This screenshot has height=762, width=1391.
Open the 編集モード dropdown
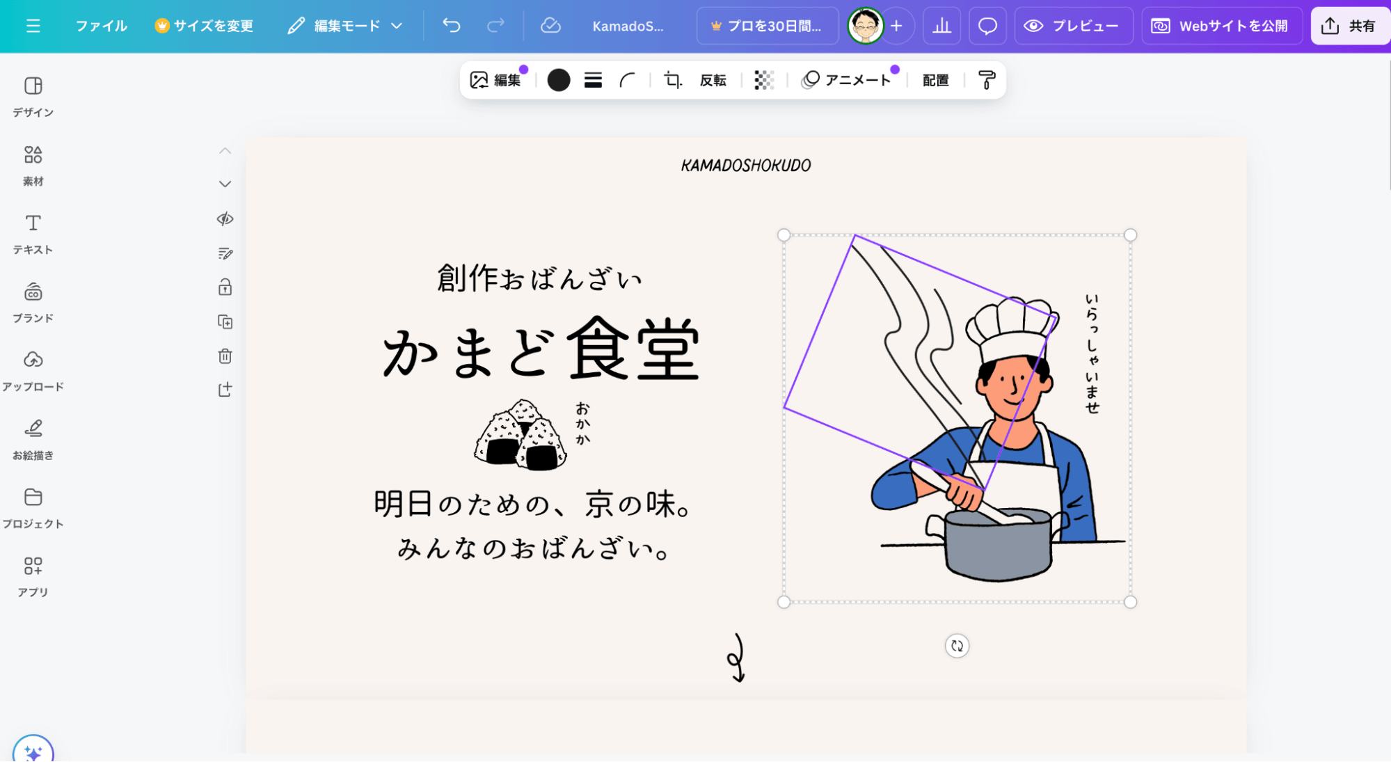pyautogui.click(x=344, y=26)
